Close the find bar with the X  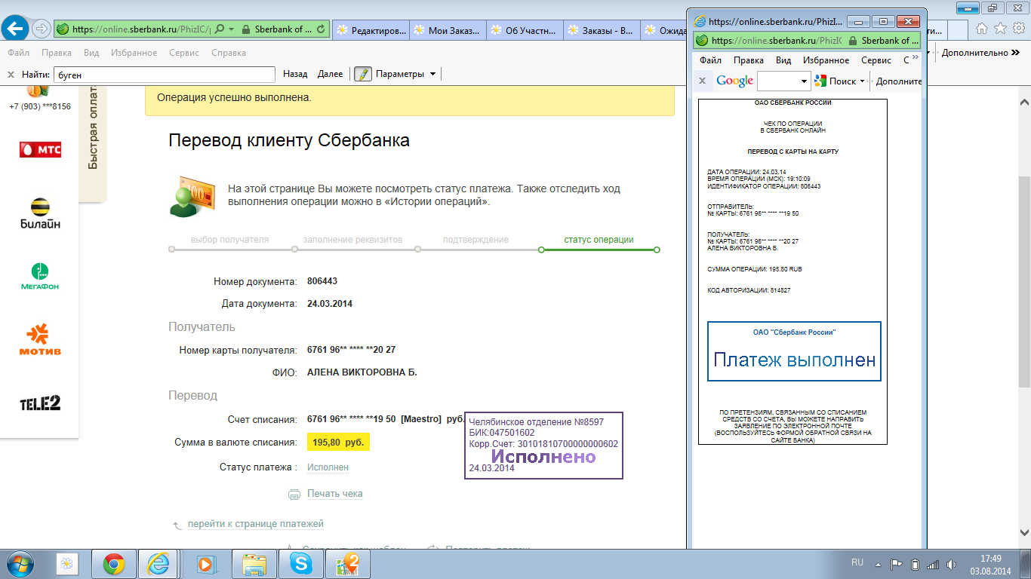click(11, 74)
